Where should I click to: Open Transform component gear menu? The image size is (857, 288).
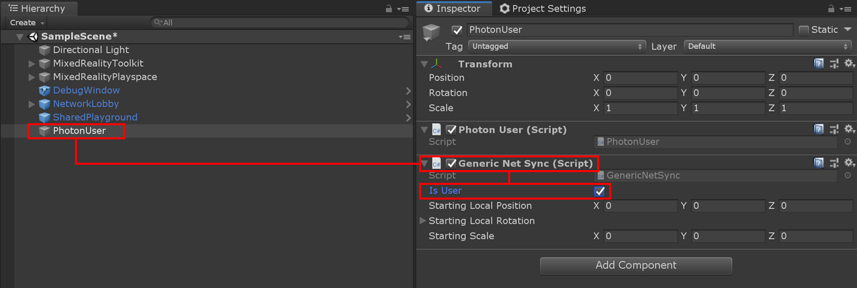[849, 64]
